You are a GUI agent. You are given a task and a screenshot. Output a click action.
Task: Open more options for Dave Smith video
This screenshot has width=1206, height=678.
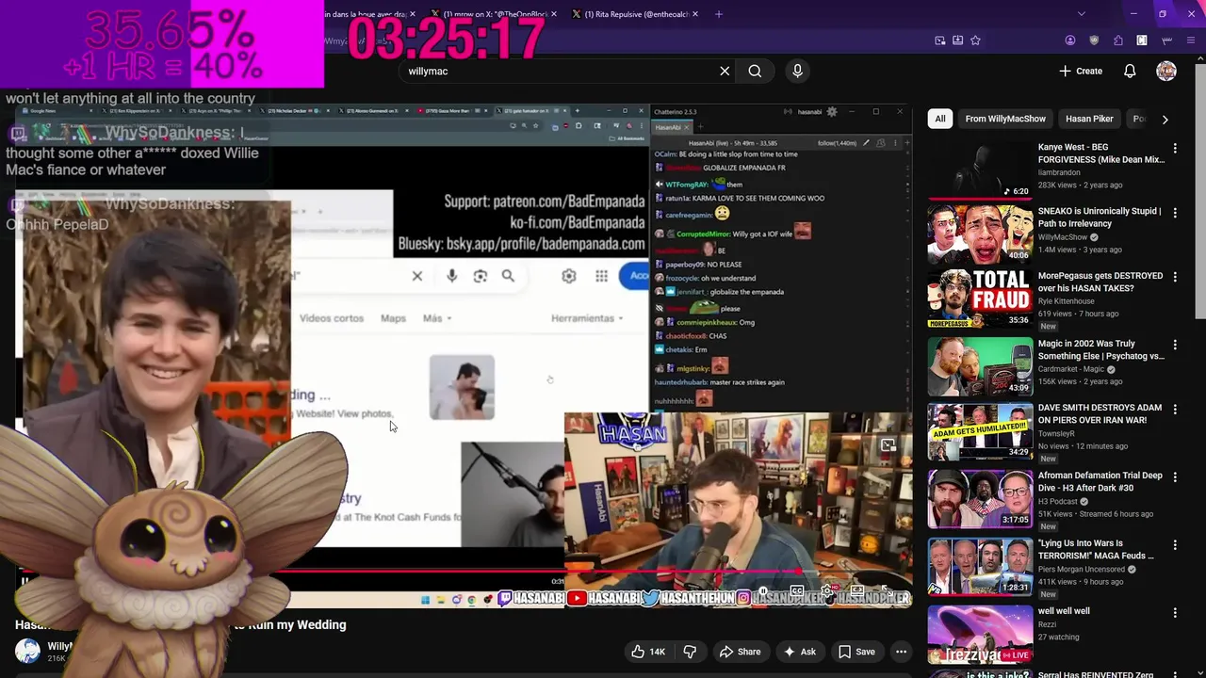1175,409
